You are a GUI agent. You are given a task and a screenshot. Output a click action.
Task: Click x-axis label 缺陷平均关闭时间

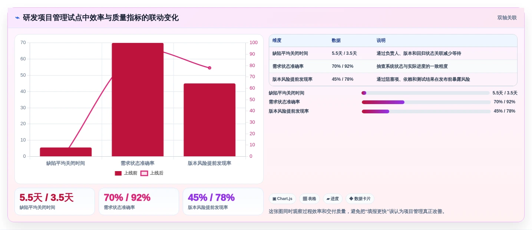66,163
